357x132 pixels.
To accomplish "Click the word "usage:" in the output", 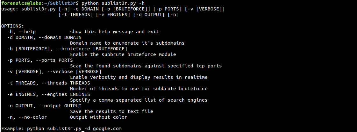I will 10,9.
